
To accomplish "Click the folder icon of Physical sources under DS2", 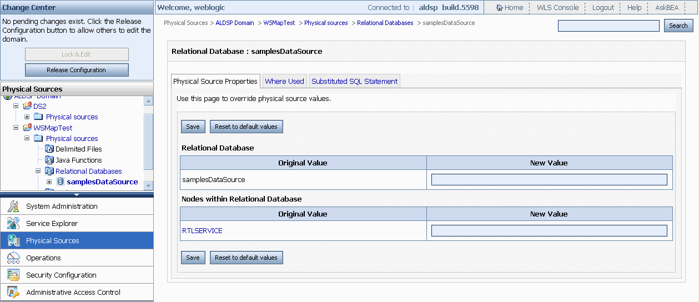I will tap(38, 117).
